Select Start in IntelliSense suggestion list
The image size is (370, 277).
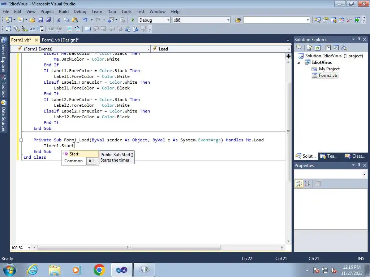click(x=80, y=154)
